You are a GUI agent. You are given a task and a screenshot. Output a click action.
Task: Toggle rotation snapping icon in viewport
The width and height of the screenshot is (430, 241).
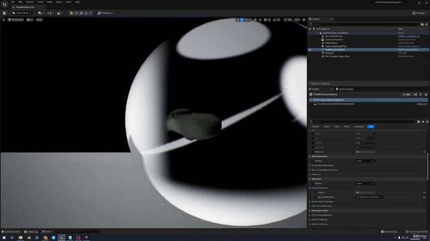(x=275, y=19)
